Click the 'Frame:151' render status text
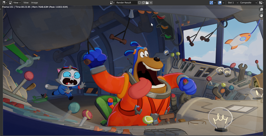The height and width of the screenshot is (136, 266). [x=7, y=7]
